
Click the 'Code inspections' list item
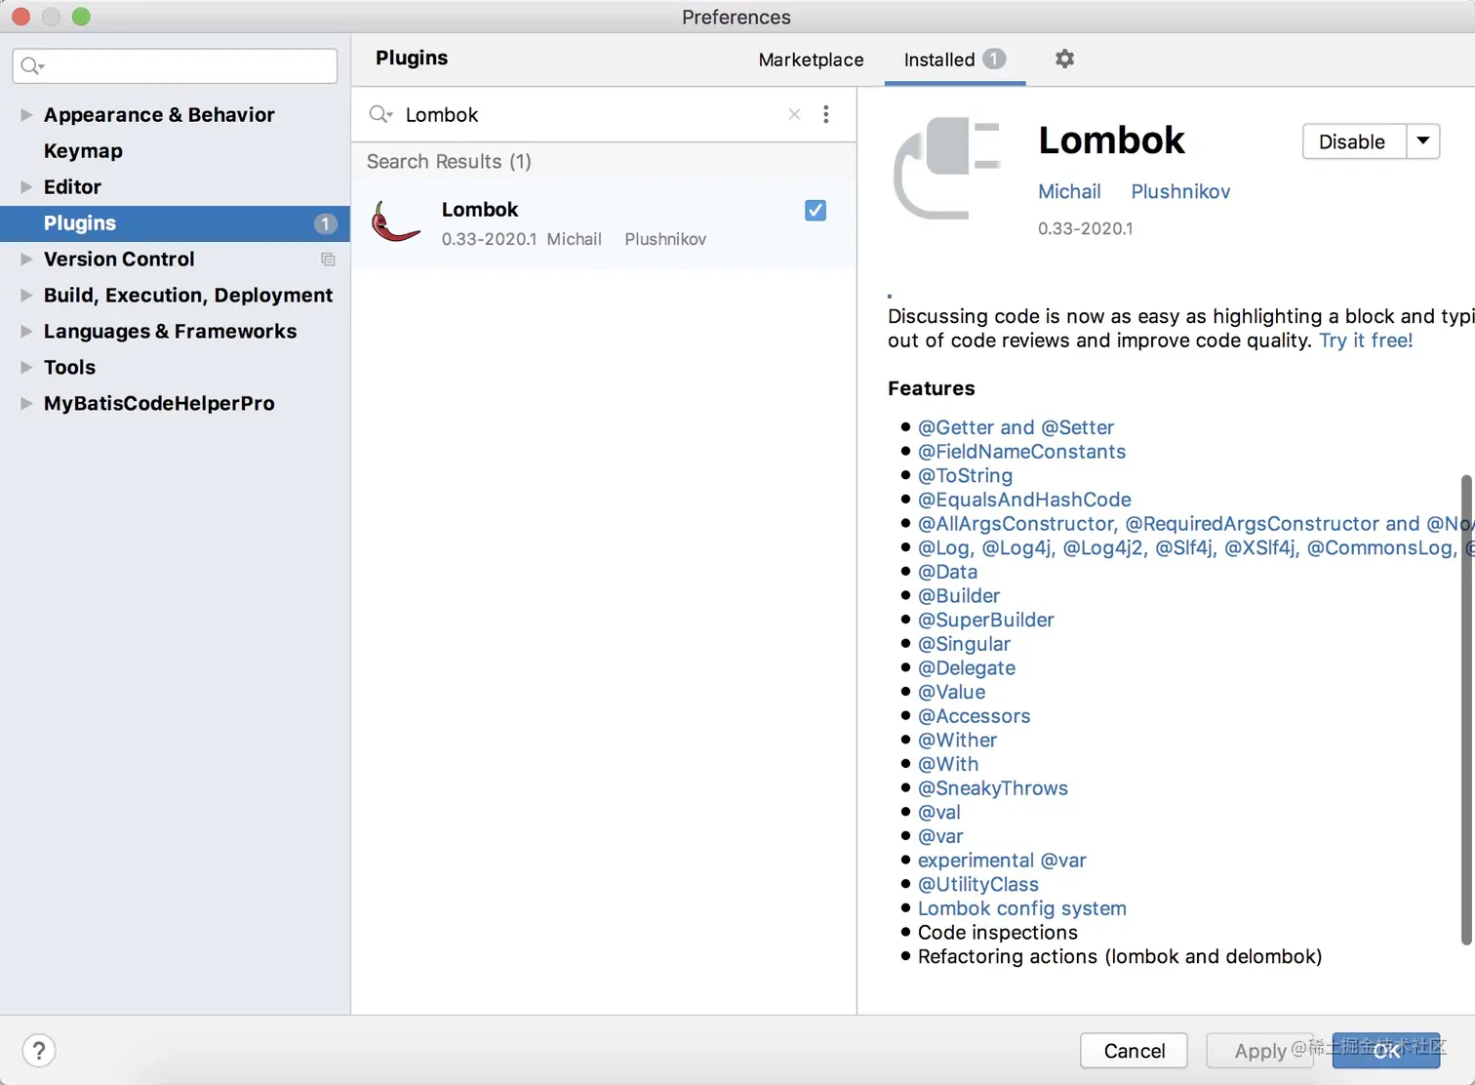pos(998,933)
